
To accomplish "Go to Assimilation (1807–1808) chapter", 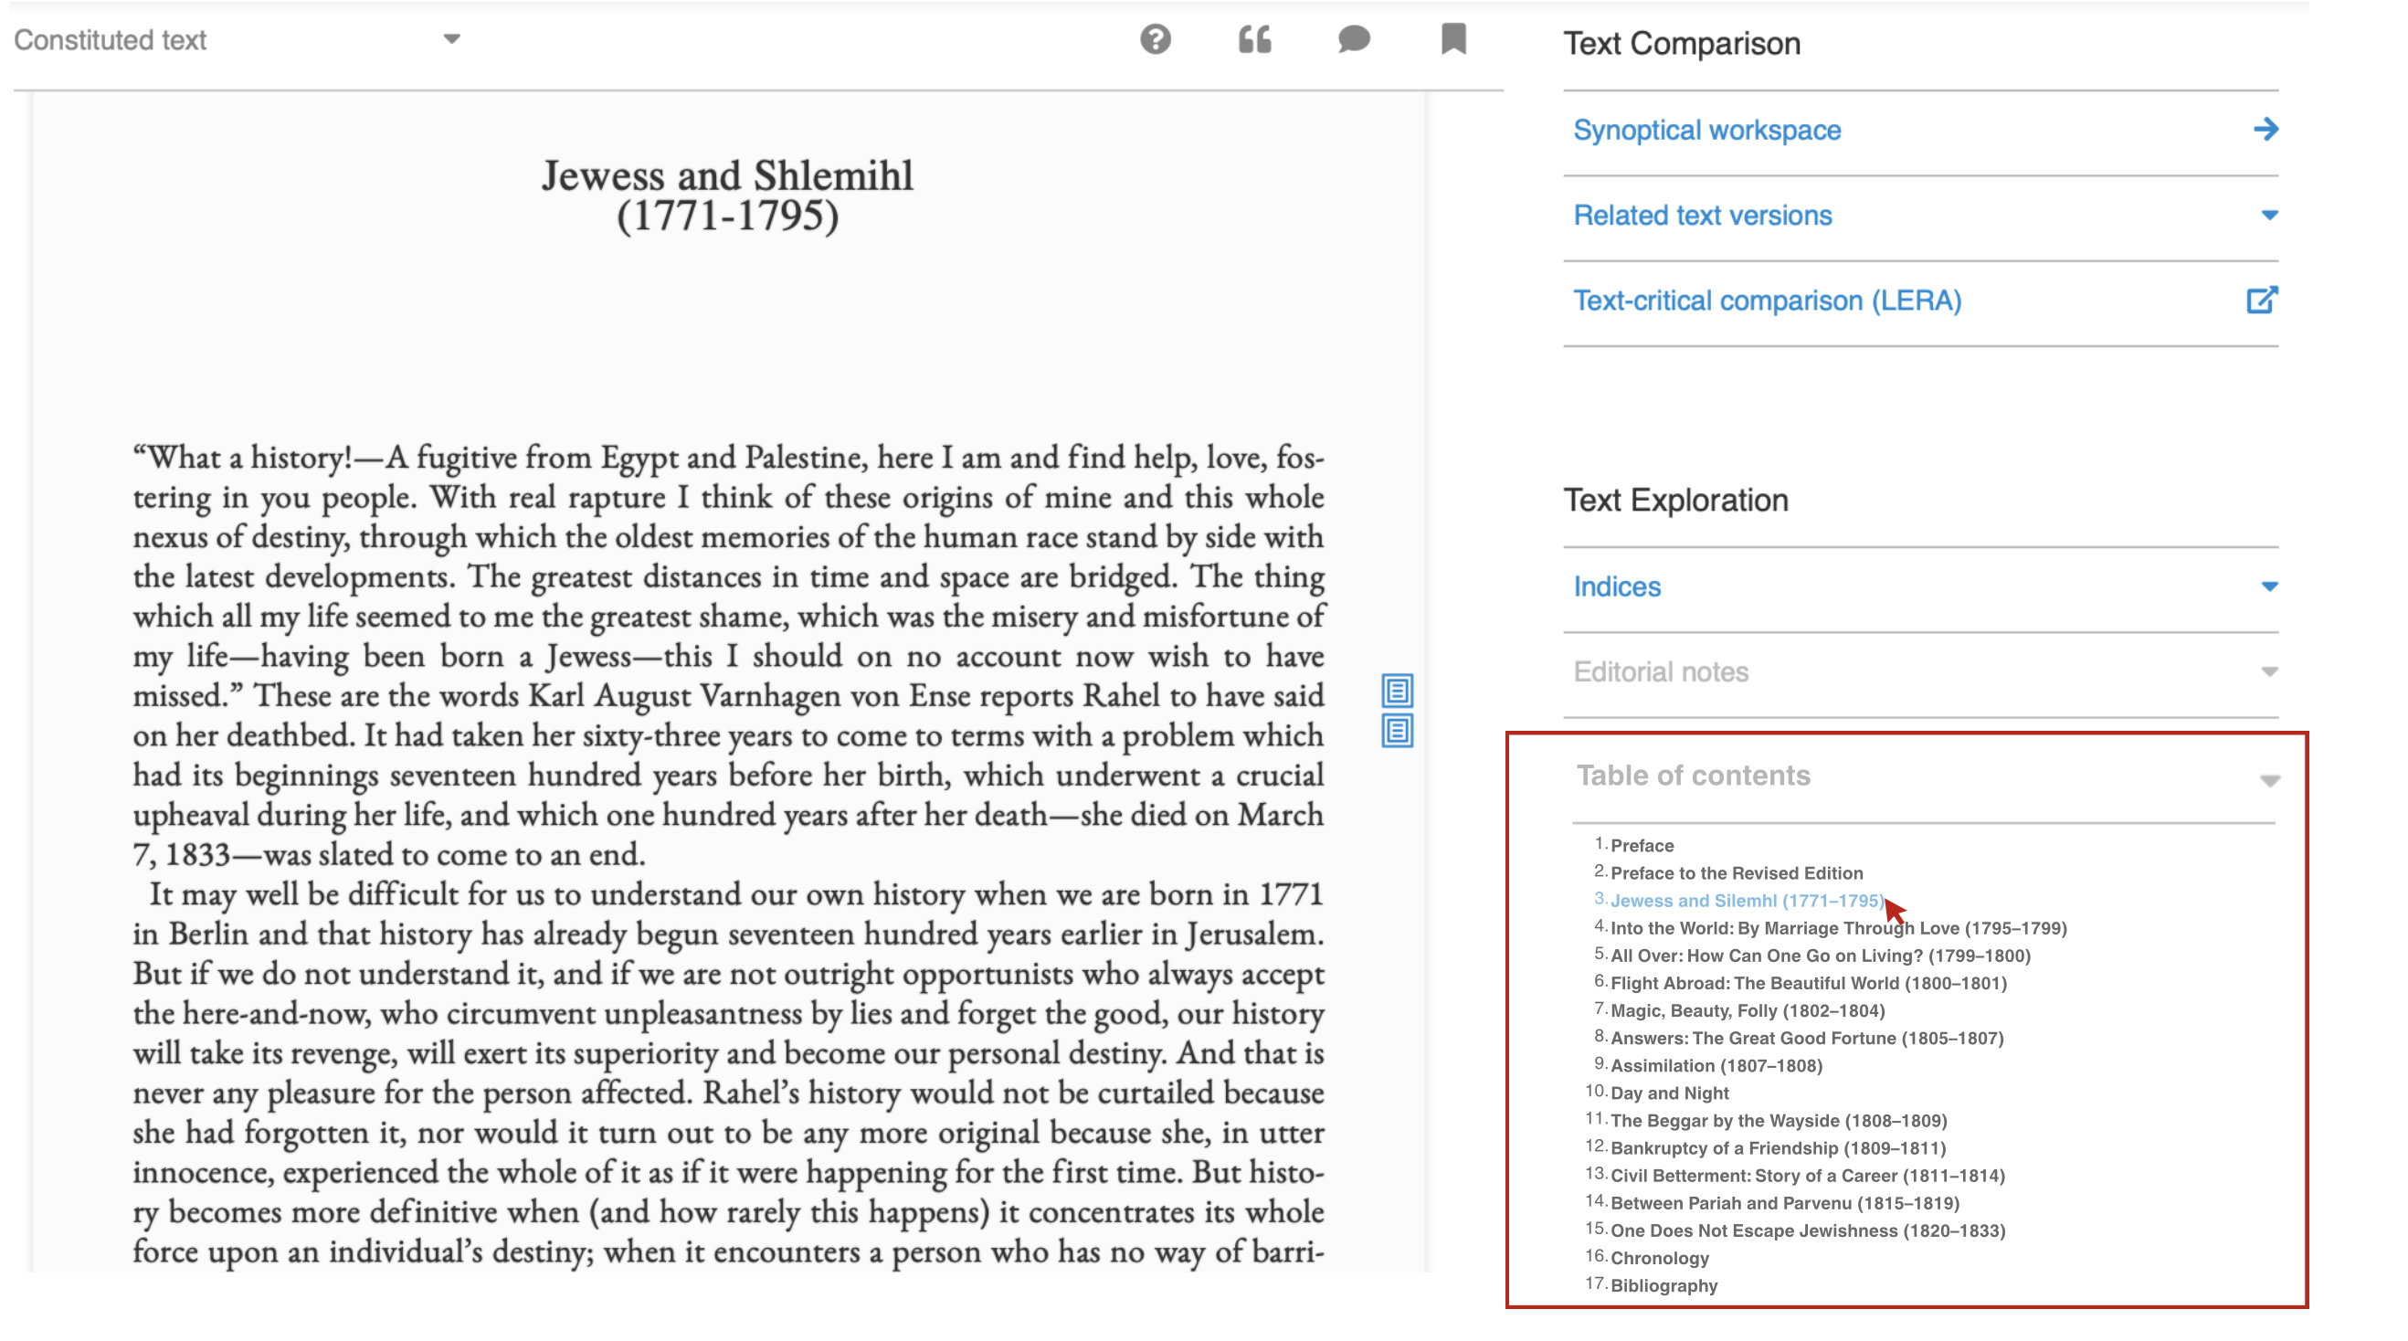I will [x=1716, y=1066].
